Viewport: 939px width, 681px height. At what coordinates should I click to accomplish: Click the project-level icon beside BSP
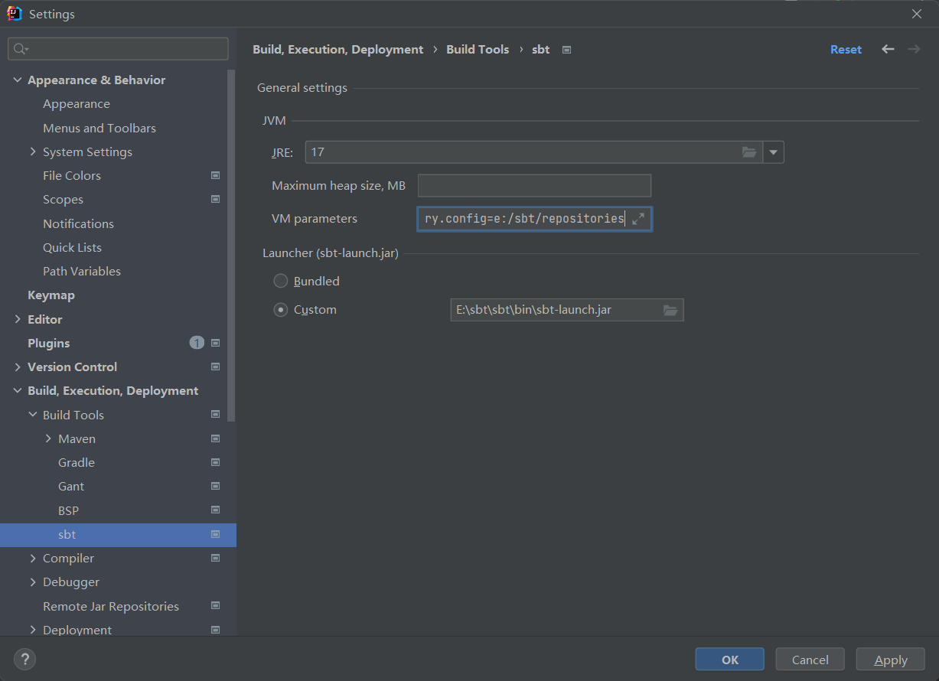pos(215,510)
